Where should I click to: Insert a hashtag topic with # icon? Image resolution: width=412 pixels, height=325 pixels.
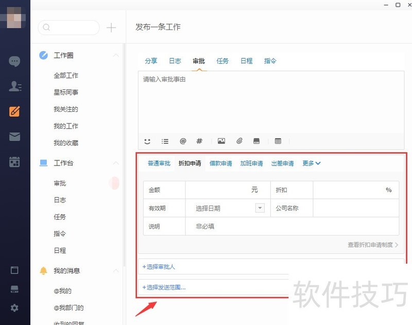coord(200,141)
